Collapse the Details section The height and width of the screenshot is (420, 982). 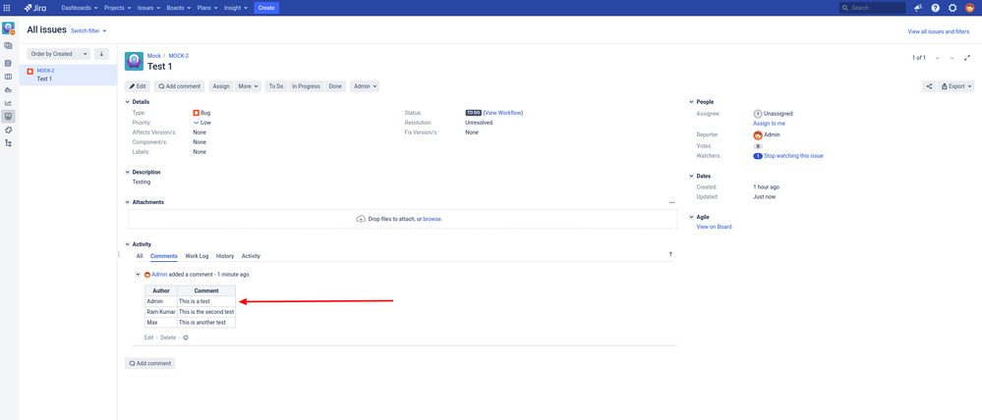click(x=128, y=102)
